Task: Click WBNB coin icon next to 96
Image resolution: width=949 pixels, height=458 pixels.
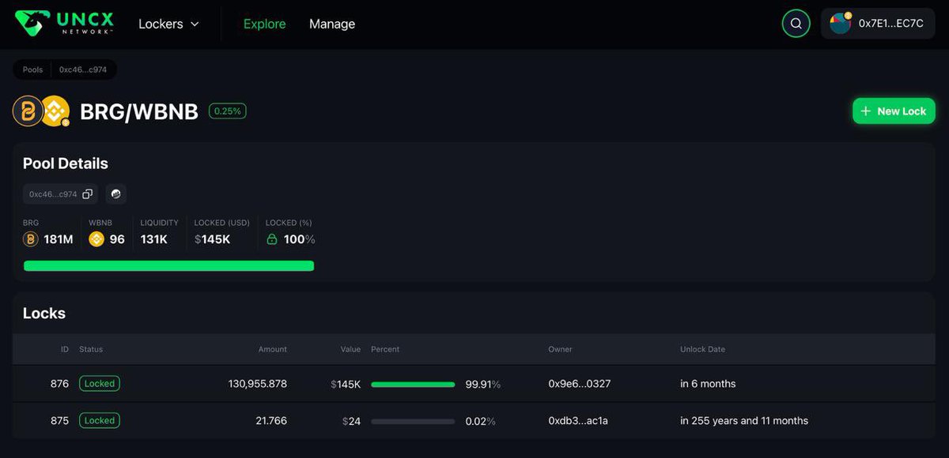Action: (96, 238)
